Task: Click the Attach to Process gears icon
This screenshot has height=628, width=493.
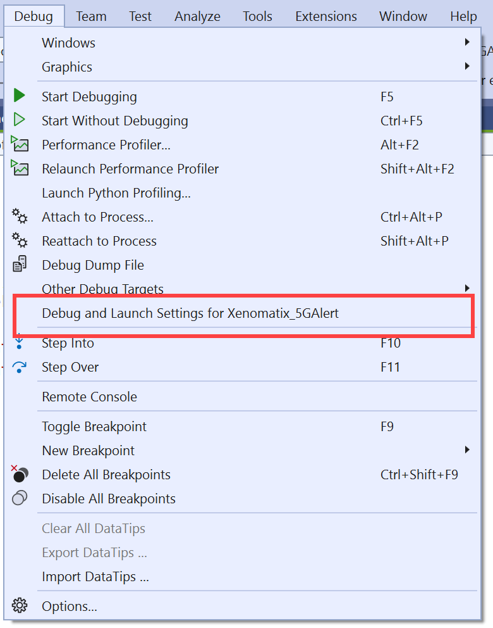Action: pos(20,217)
